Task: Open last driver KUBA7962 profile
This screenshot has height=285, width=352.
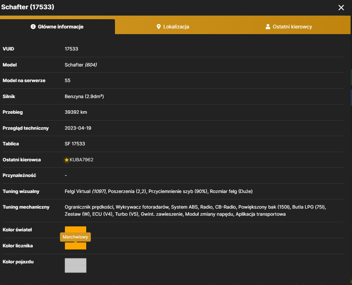Action: (x=81, y=160)
